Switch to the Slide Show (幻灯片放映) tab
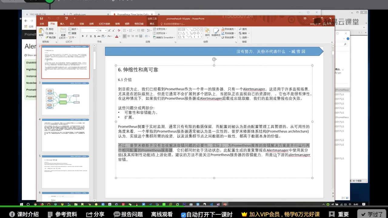Screen dimensions: 388x218 (x=104, y=24)
